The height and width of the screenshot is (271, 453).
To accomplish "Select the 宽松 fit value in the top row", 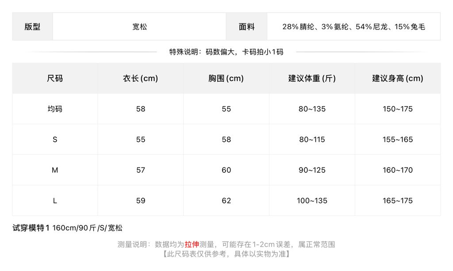I will click(x=139, y=27).
